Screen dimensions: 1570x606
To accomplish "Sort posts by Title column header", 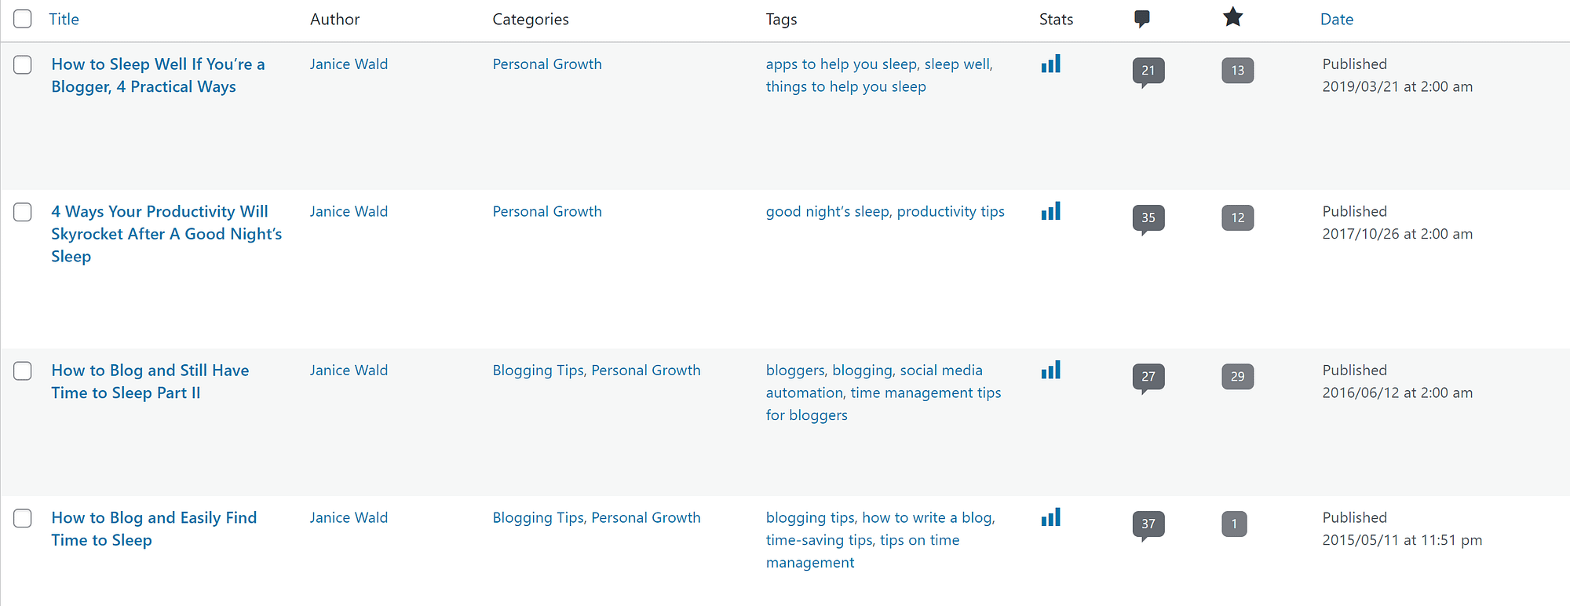I will tap(64, 20).
